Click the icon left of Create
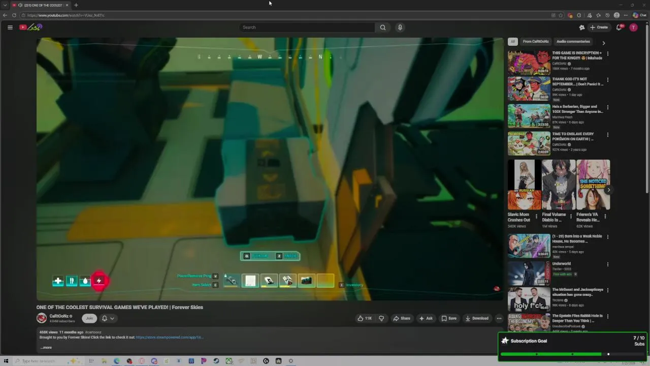The width and height of the screenshot is (650, 366). tap(582, 27)
